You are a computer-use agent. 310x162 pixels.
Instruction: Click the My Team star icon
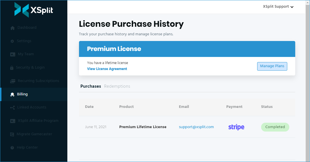click(13, 54)
